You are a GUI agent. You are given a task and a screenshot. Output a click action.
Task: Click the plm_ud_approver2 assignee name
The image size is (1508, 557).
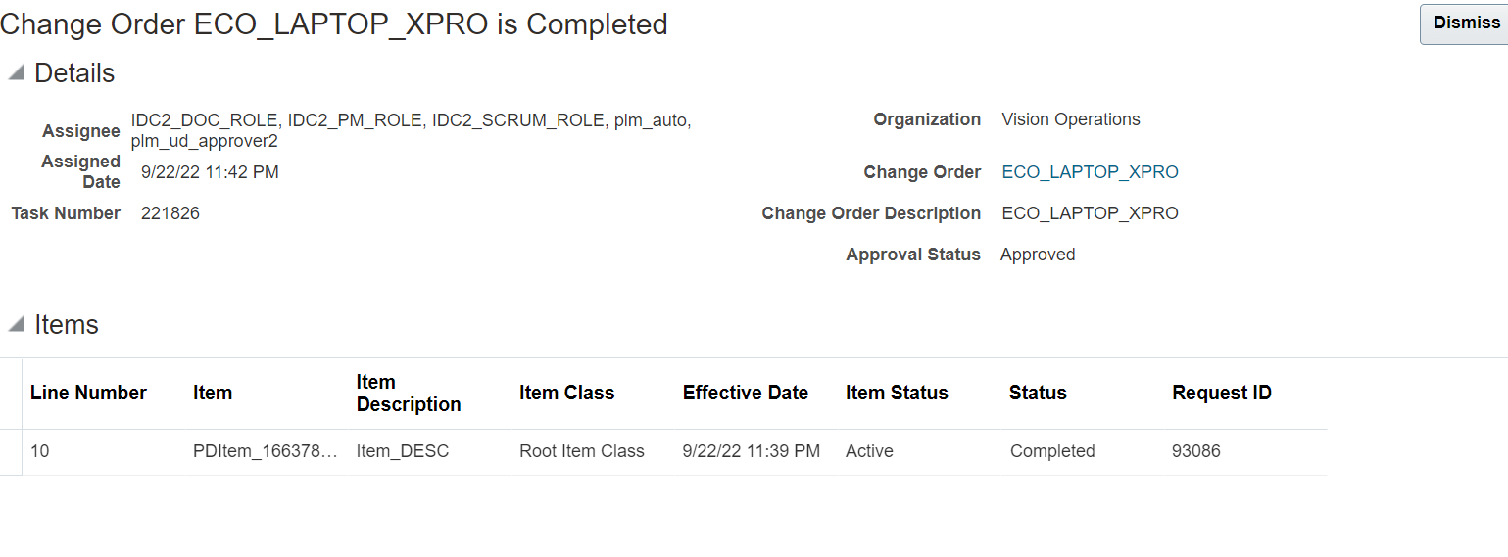pos(205,141)
